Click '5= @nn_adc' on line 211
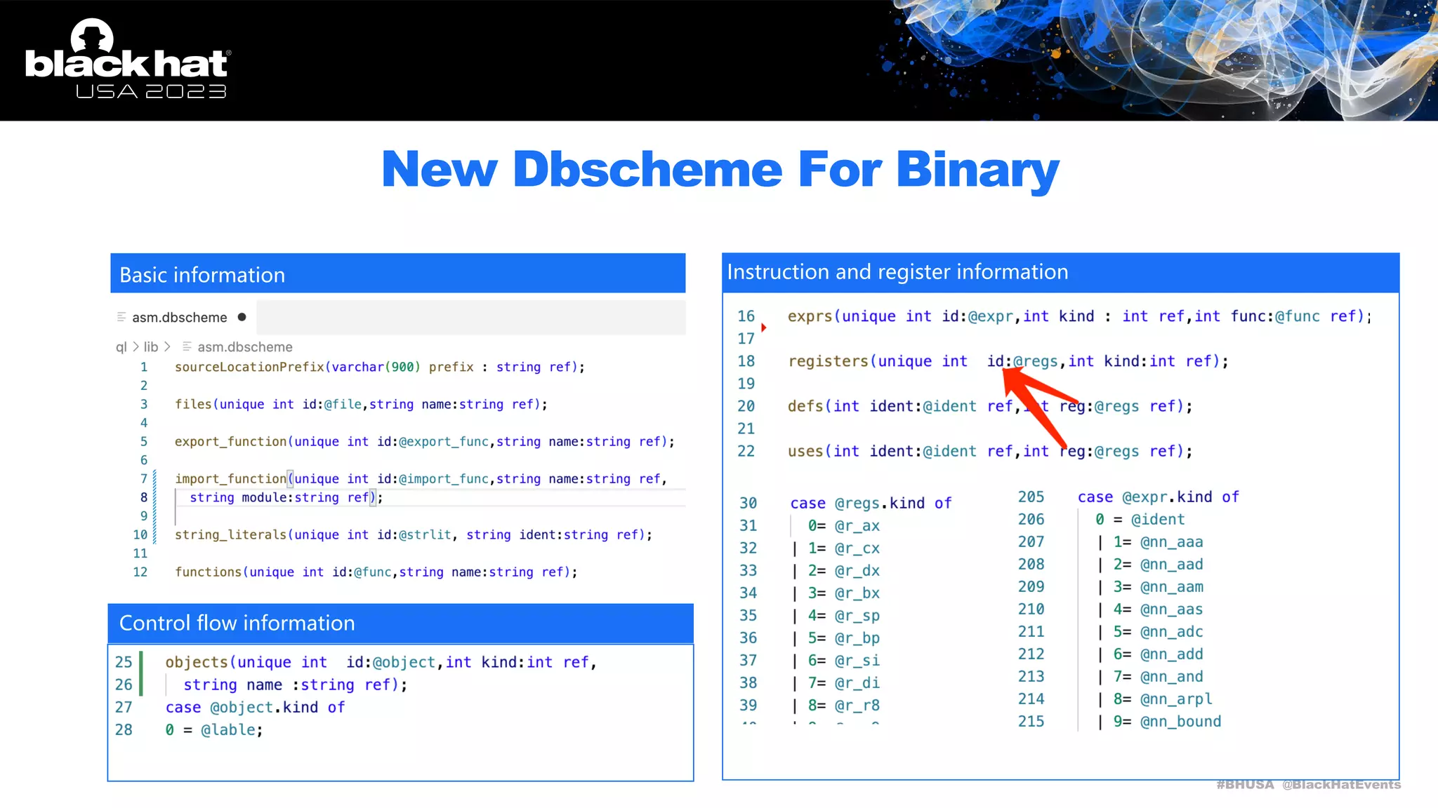The width and height of the screenshot is (1438, 808). 1159,631
